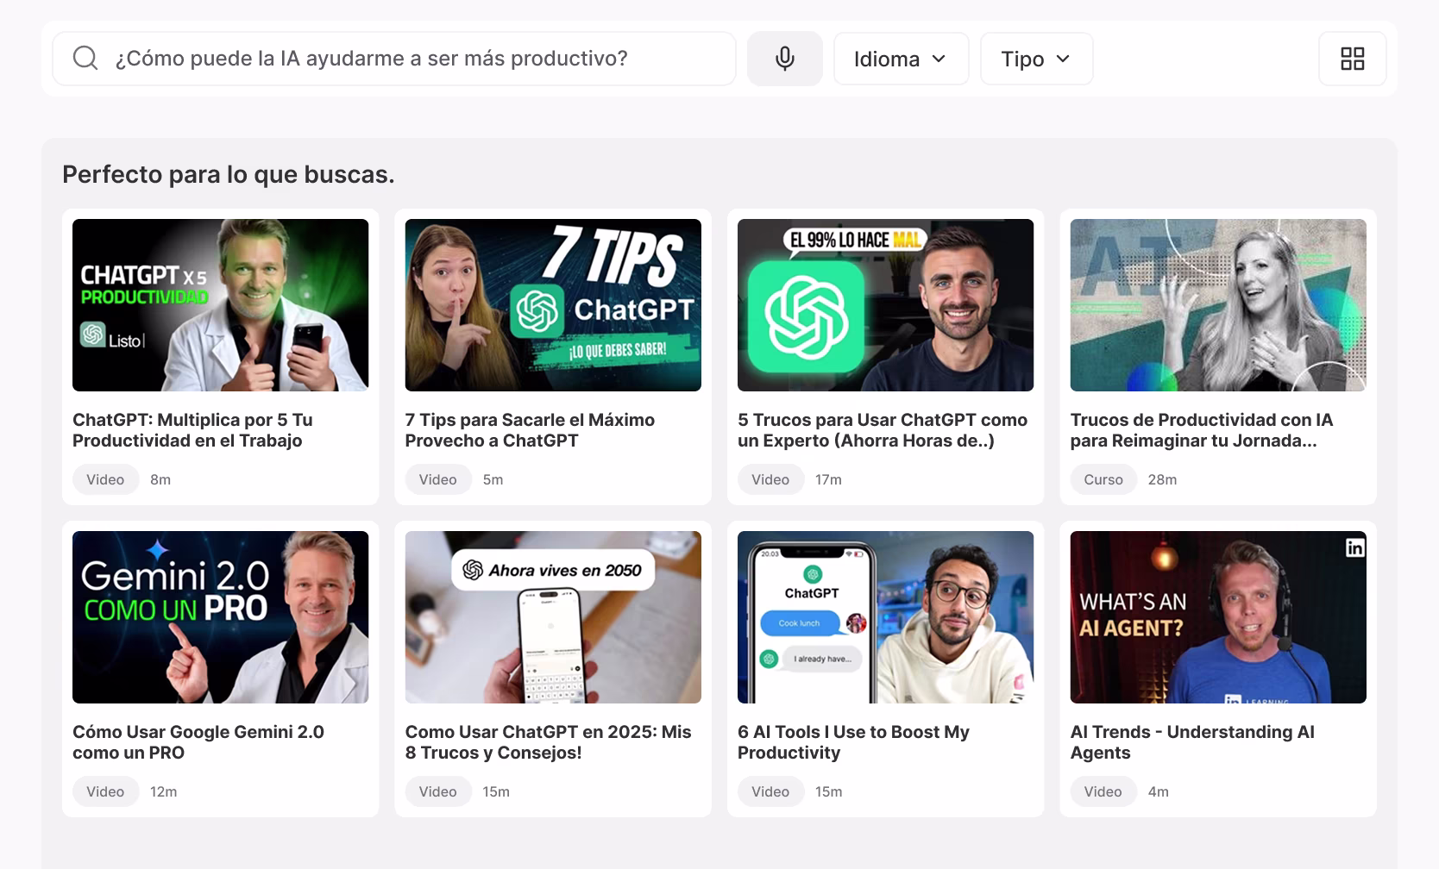Open the Trucos de Productividad course thumbnail
This screenshot has width=1439, height=869.
(1218, 305)
